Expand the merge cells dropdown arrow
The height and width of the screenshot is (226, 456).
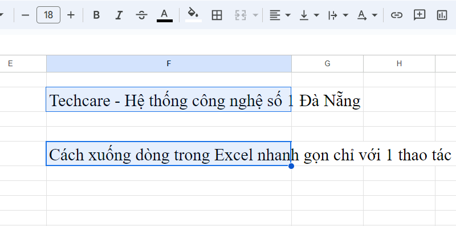click(x=255, y=15)
